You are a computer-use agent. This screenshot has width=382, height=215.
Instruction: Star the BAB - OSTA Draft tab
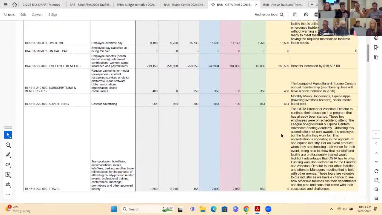click(213, 5)
